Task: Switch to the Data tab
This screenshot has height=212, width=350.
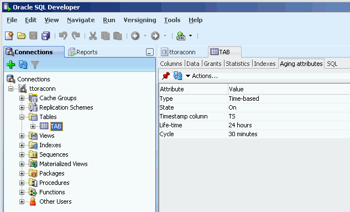Action: (x=192, y=64)
